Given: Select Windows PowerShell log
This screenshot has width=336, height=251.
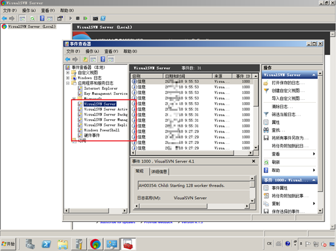Looking at the screenshot, I should tap(101, 130).
